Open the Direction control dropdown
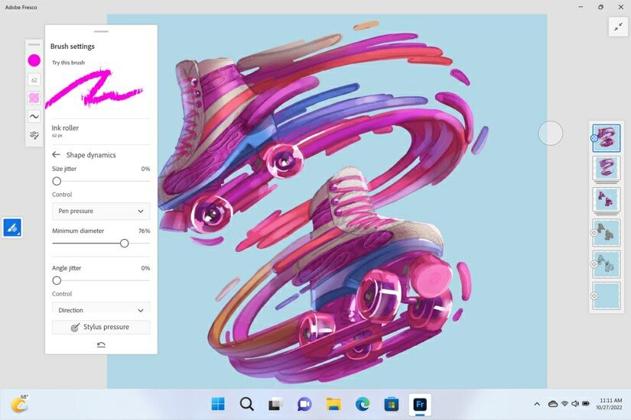This screenshot has width=631, height=420. click(101, 309)
